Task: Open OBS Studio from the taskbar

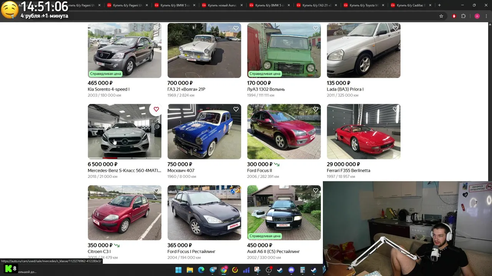Action: click(269, 270)
